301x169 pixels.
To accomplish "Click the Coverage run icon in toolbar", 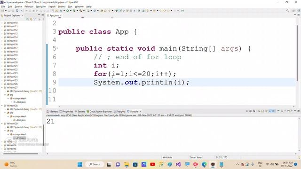I will click(74, 11).
